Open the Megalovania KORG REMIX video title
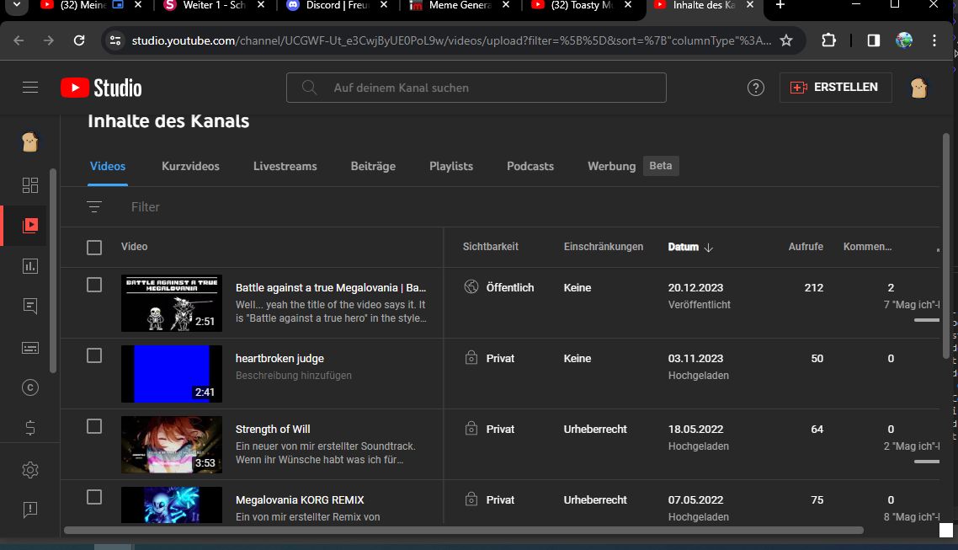This screenshot has width=958, height=550. [300, 499]
